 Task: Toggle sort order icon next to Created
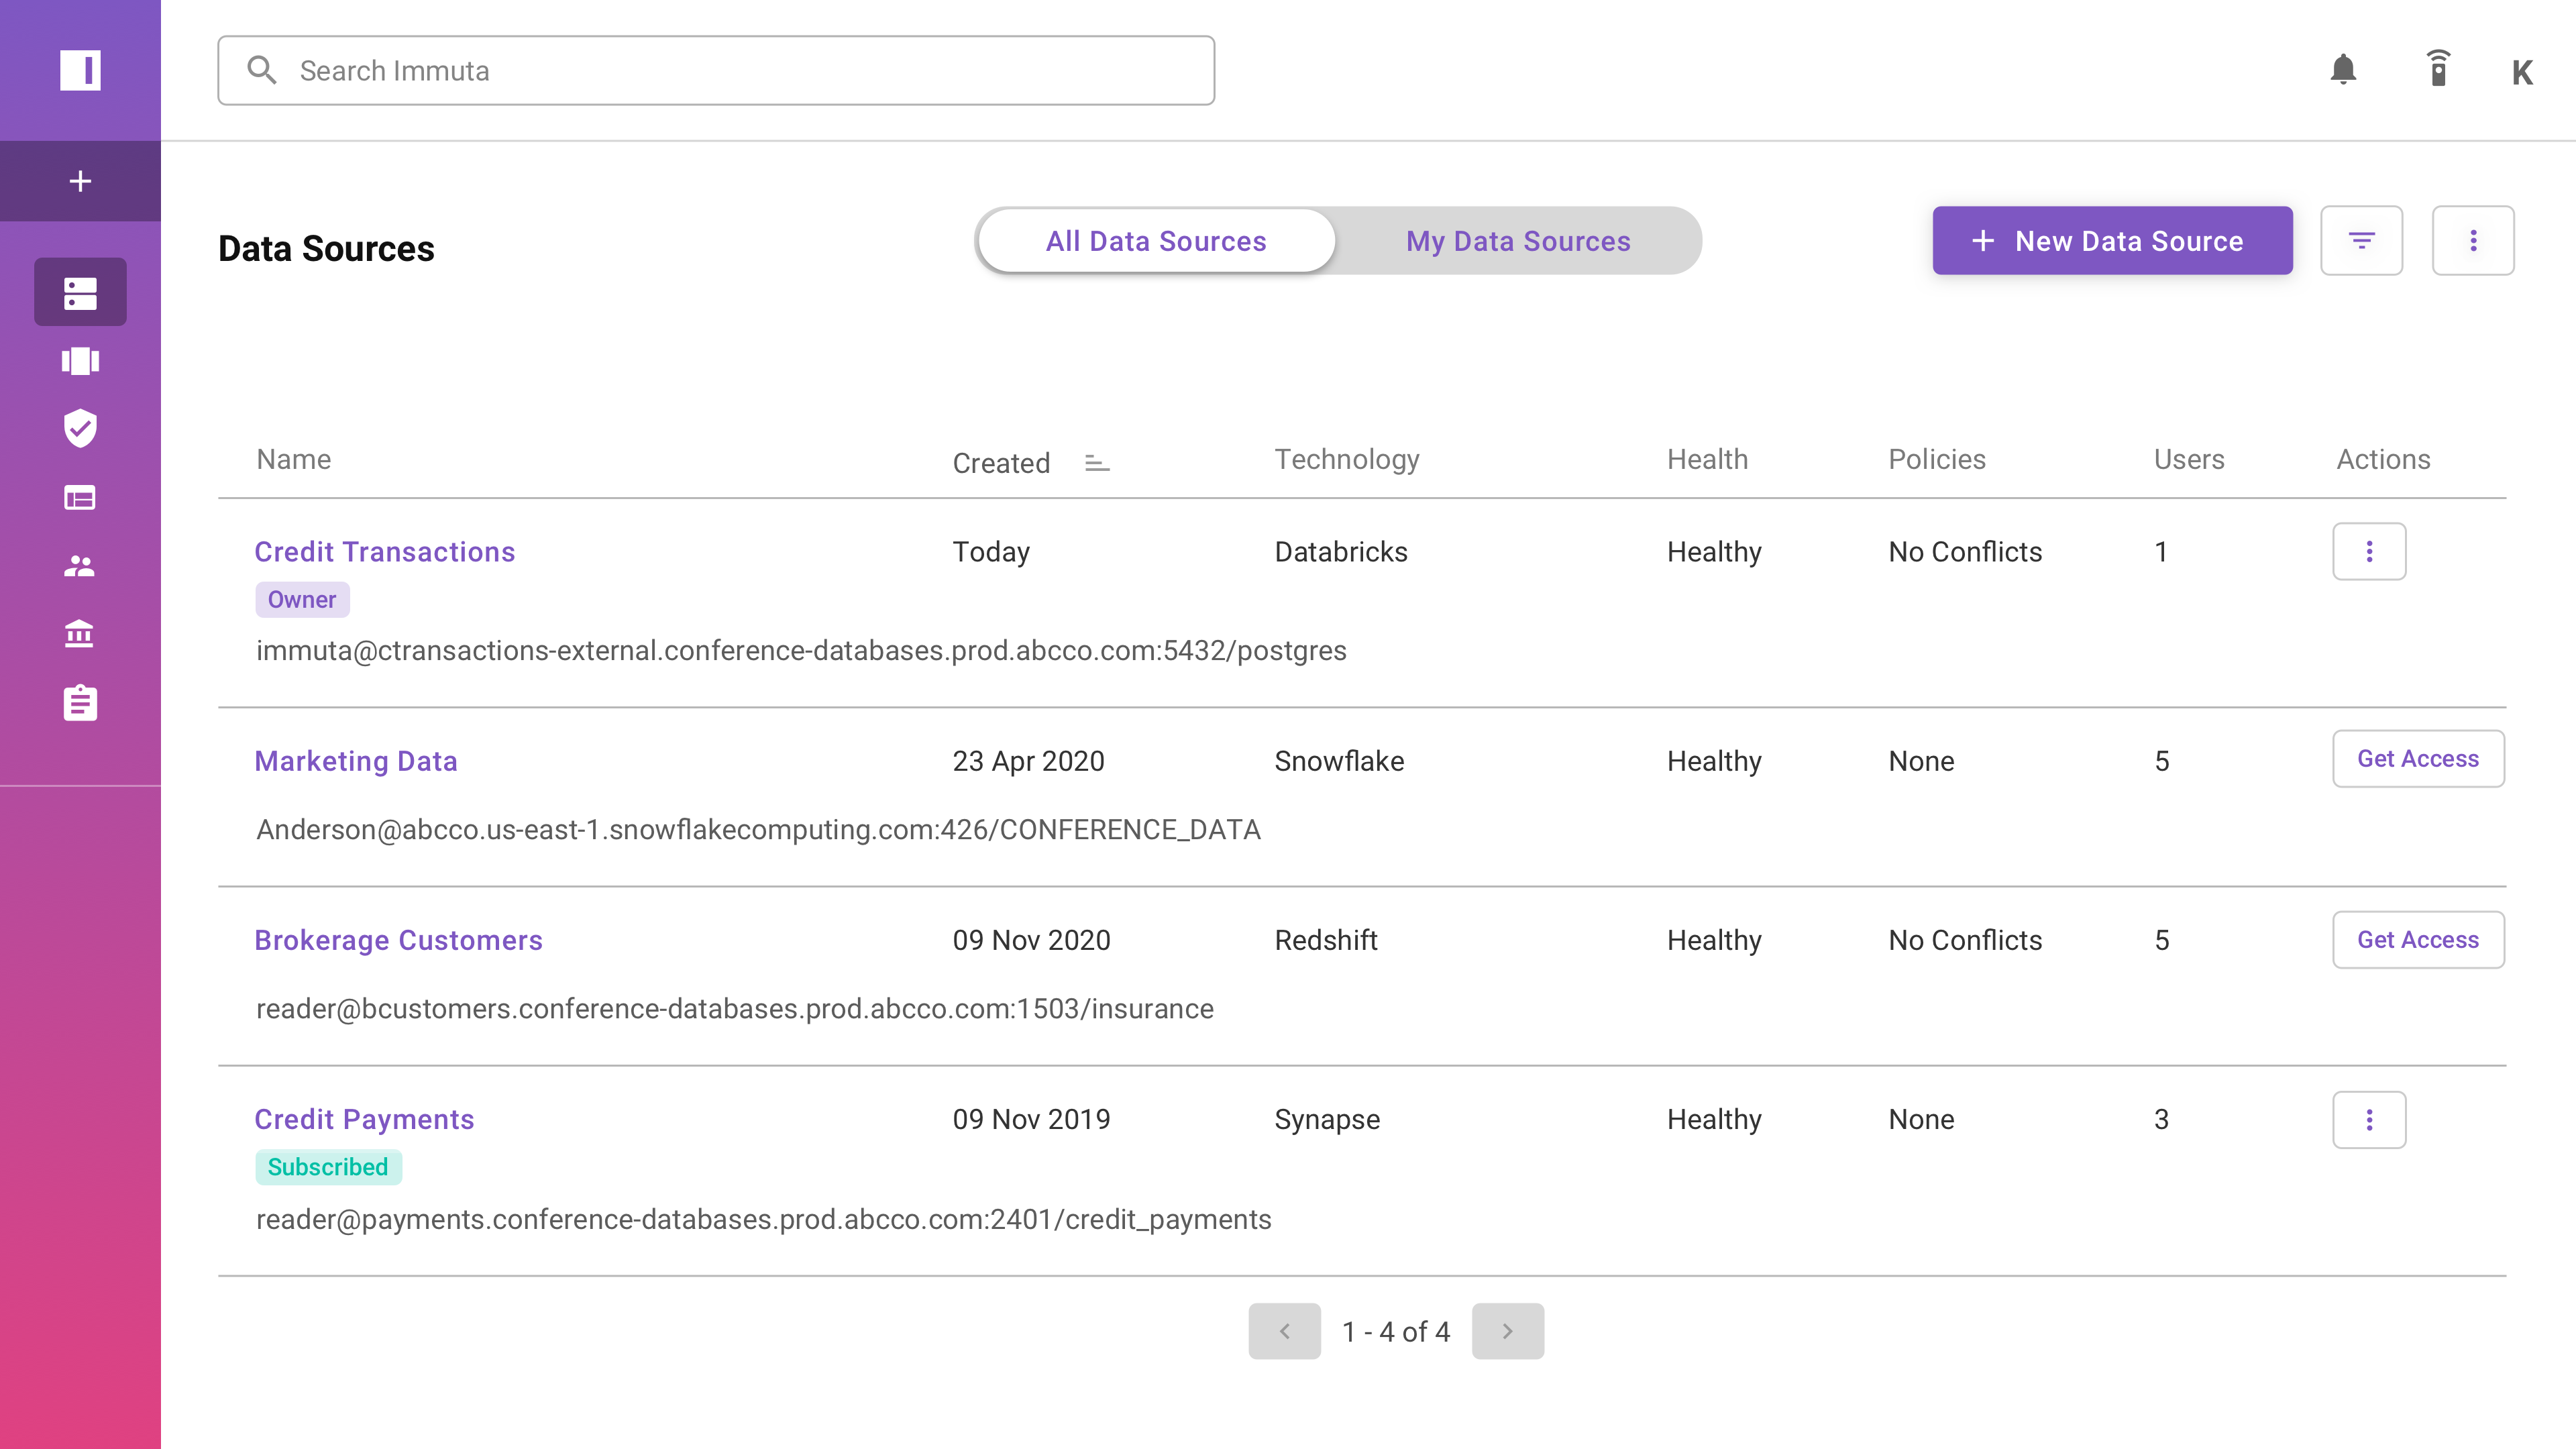[x=1097, y=463]
